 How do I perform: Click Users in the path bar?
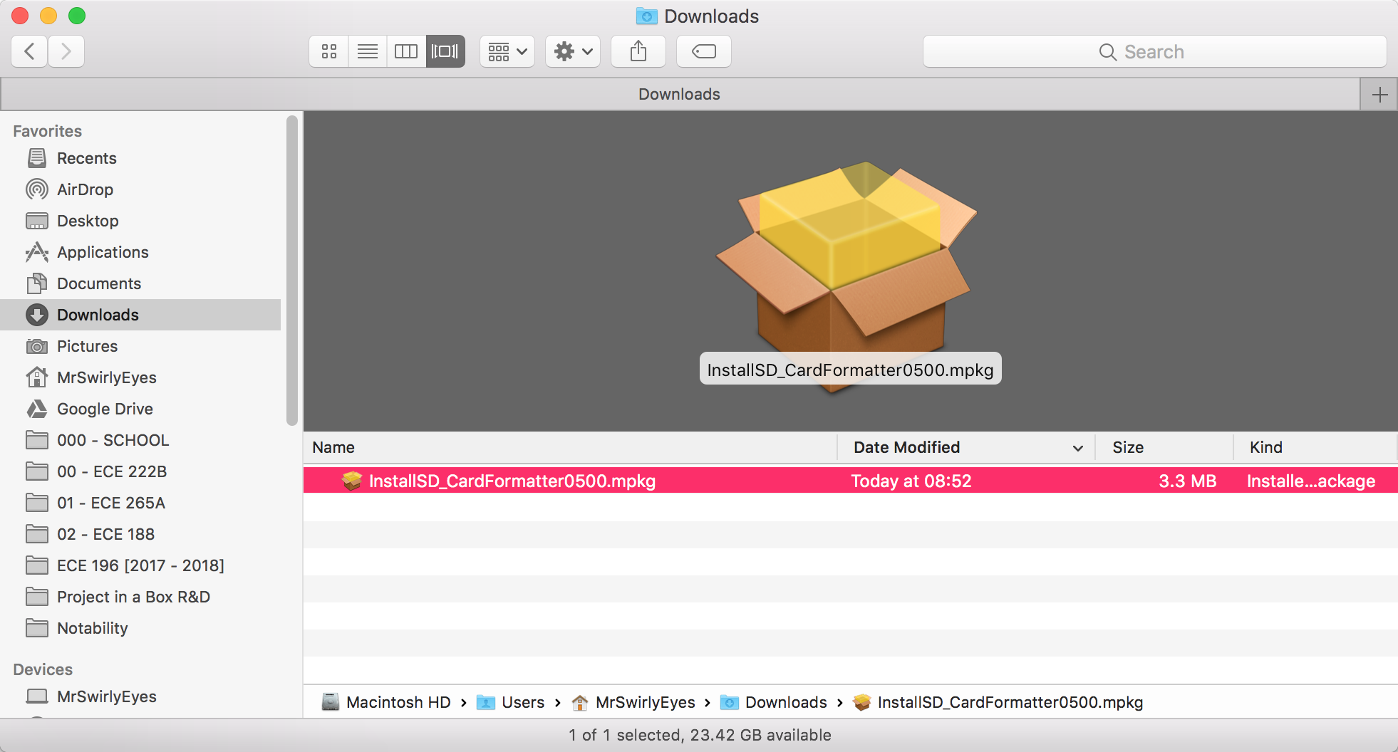[x=522, y=702]
